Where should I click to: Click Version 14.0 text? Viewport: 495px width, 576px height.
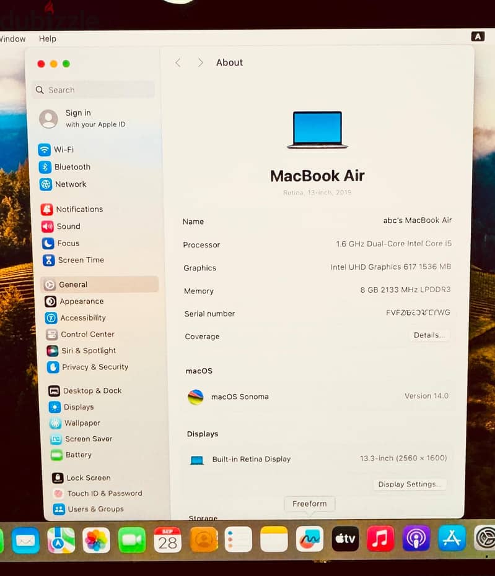(427, 395)
